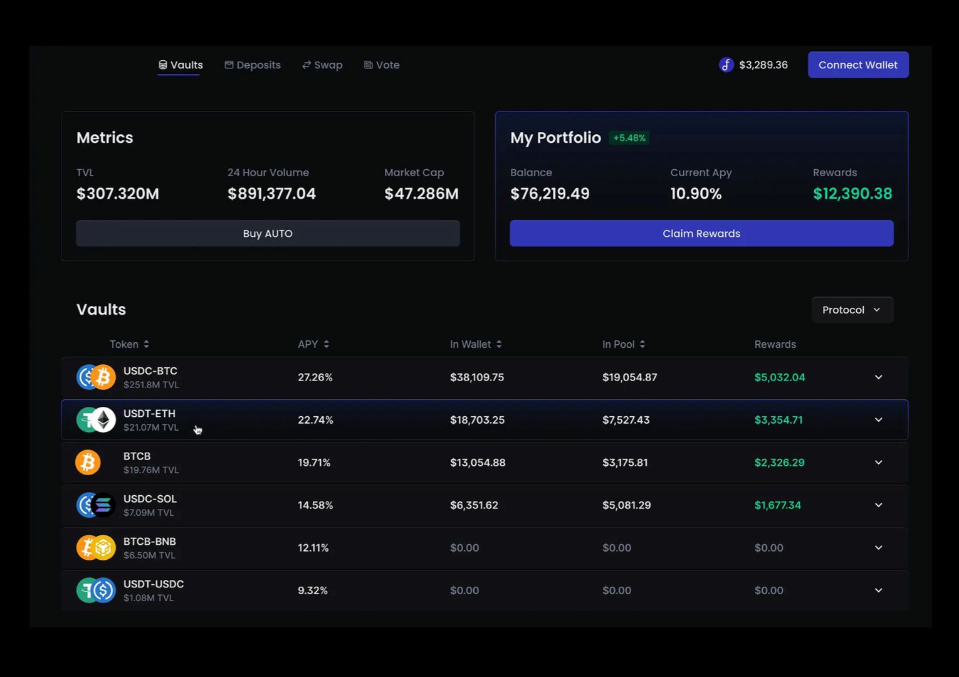Viewport: 959px width, 677px height.
Task: Click the coin icon beside the $3,289.36 balance
Action: (726, 65)
